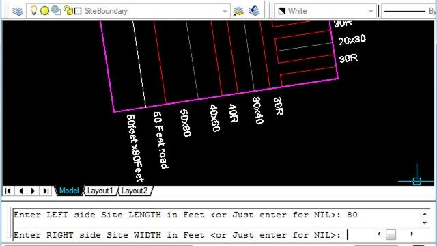The image size is (437, 246).
Task: Toggle the layer freeze sun icon
Action: click(44, 11)
